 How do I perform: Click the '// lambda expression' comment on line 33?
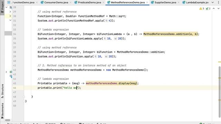[x=53, y=30]
